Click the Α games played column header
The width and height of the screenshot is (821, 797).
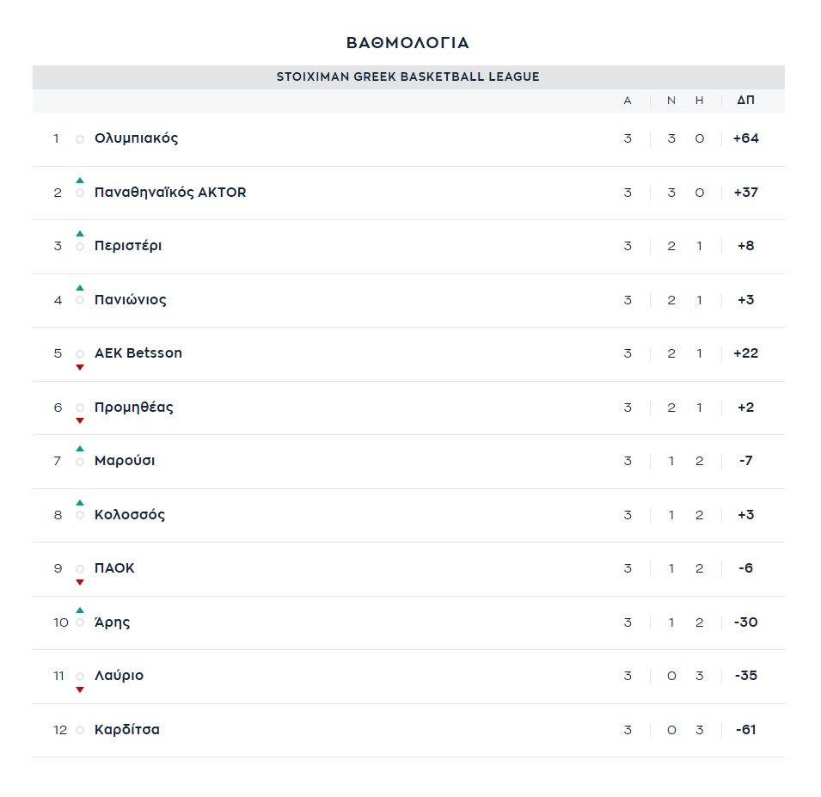628,101
